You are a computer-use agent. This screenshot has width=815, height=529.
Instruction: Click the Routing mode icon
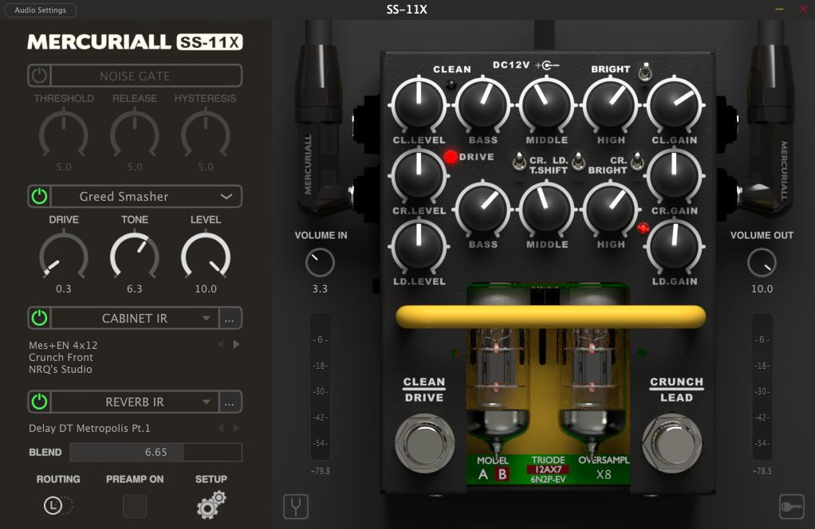[x=57, y=505]
